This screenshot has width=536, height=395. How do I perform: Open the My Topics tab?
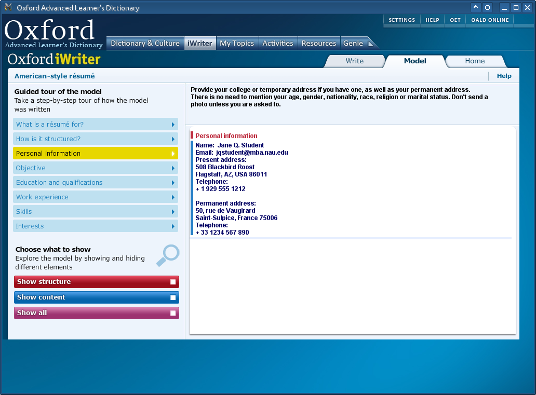coord(237,44)
